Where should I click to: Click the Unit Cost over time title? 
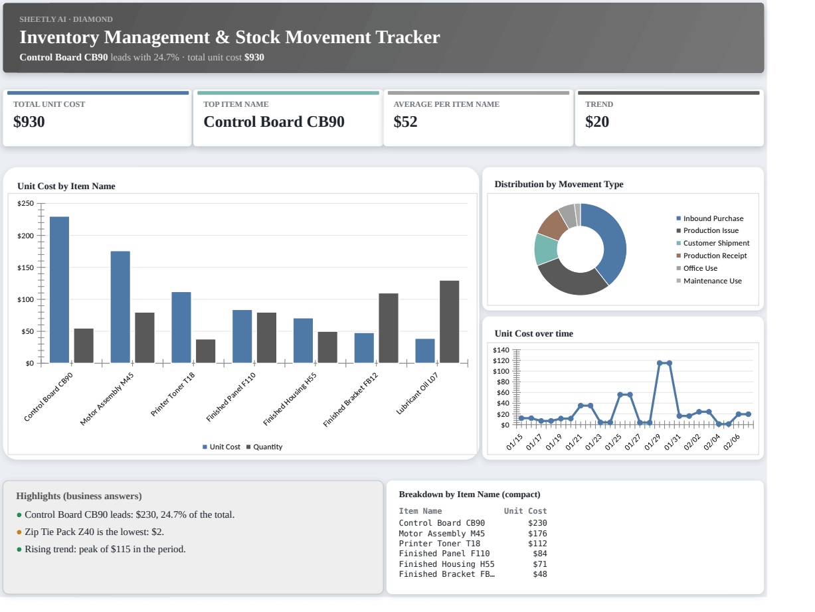533,334
